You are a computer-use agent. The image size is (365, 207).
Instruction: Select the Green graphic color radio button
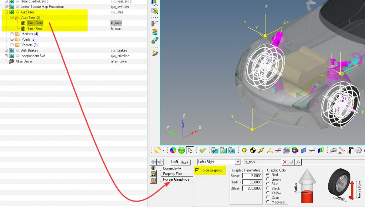click(x=268, y=180)
